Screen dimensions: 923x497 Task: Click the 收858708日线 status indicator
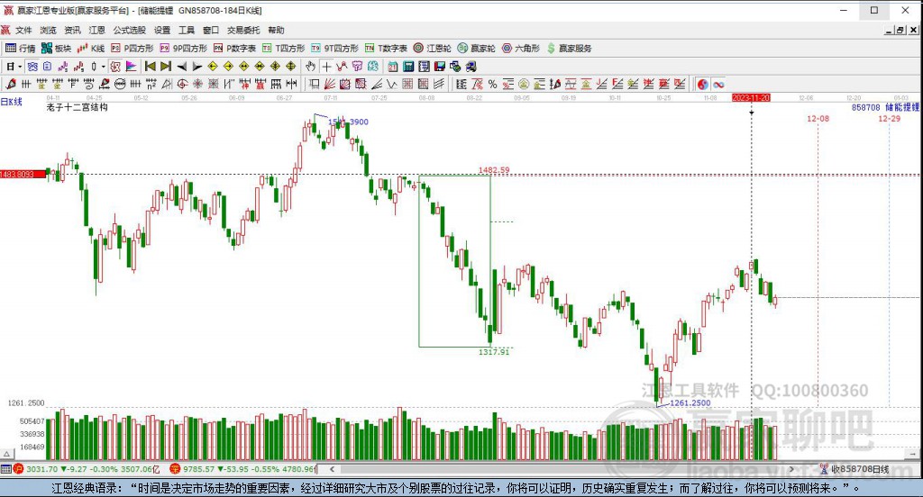[x=854, y=469]
